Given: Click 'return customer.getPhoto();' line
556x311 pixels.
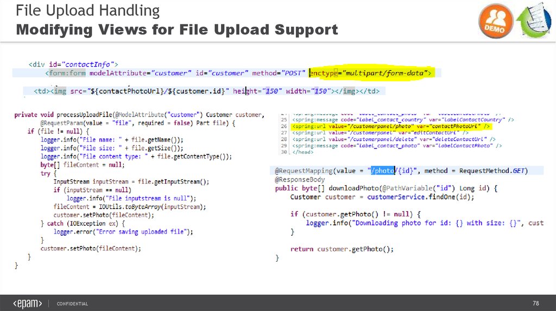Looking at the screenshot, I should click(x=342, y=249).
